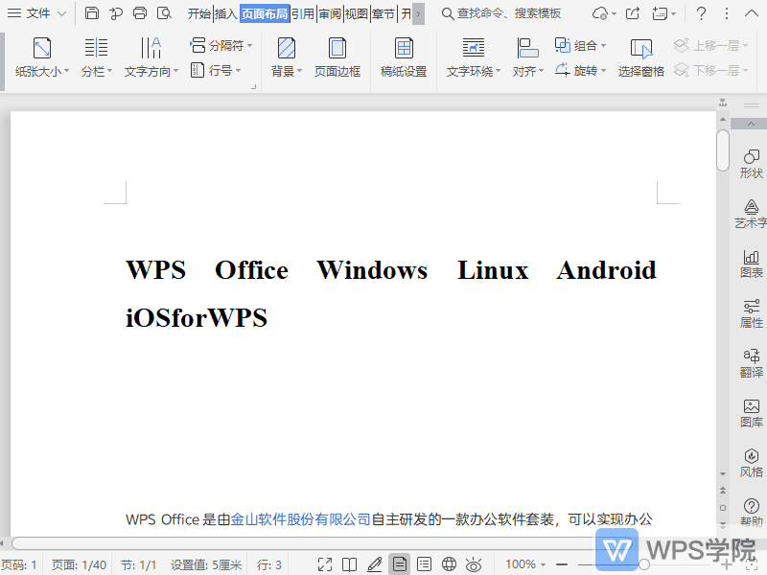Open the 图表 chart sidebar icon
Screen dimensions: 767x575
pos(751,264)
